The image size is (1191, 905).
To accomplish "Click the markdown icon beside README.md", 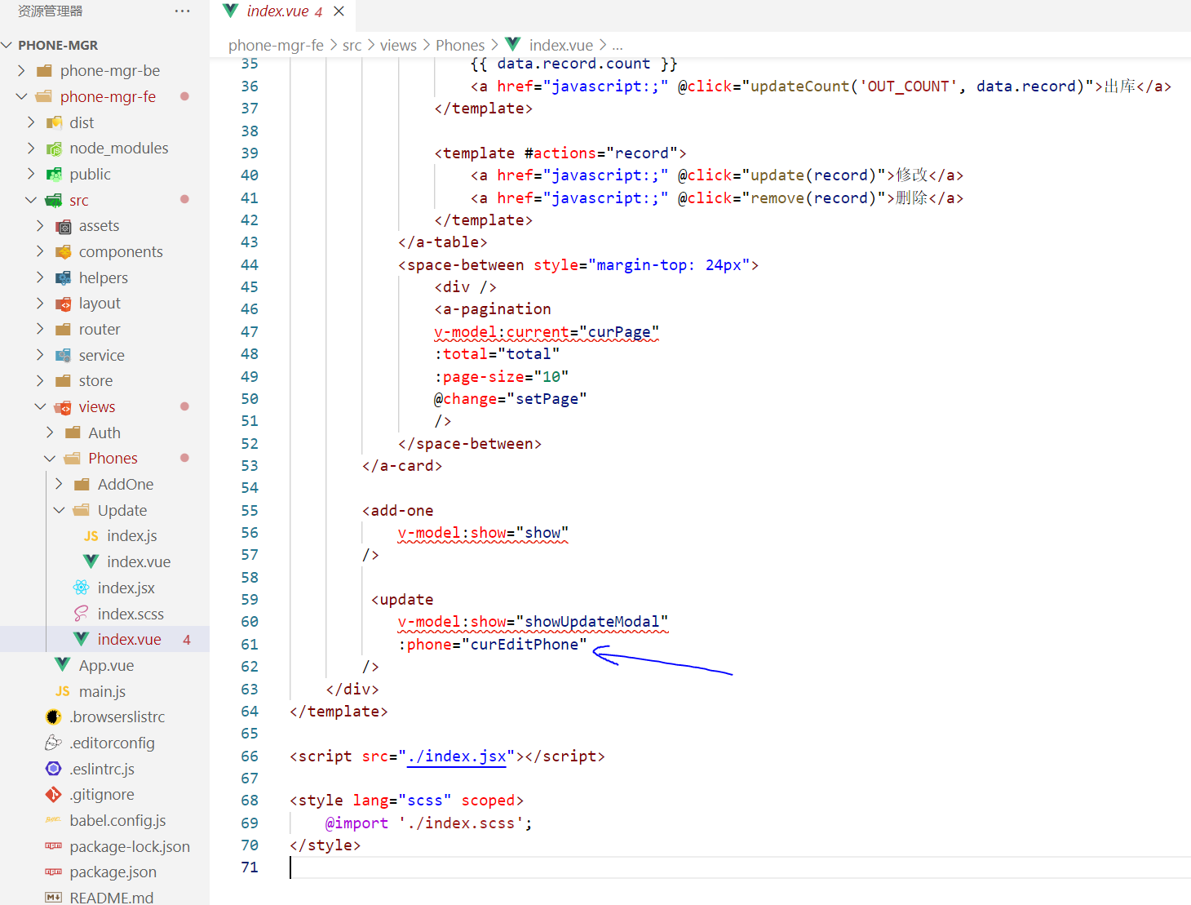I will pos(54,898).
